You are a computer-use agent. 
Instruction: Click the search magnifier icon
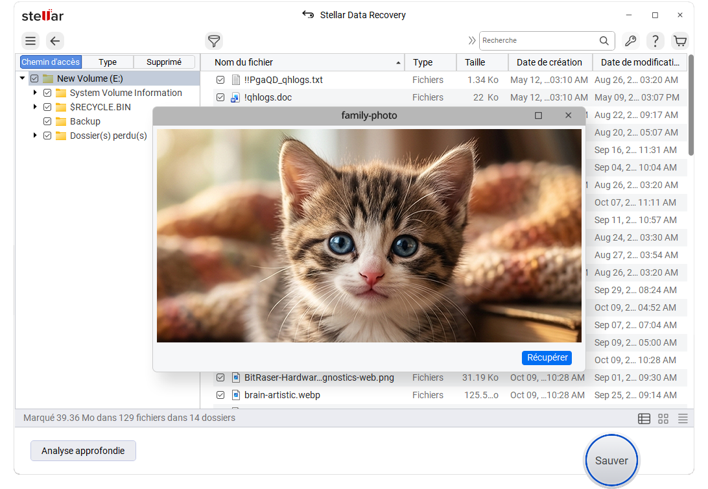coord(604,41)
